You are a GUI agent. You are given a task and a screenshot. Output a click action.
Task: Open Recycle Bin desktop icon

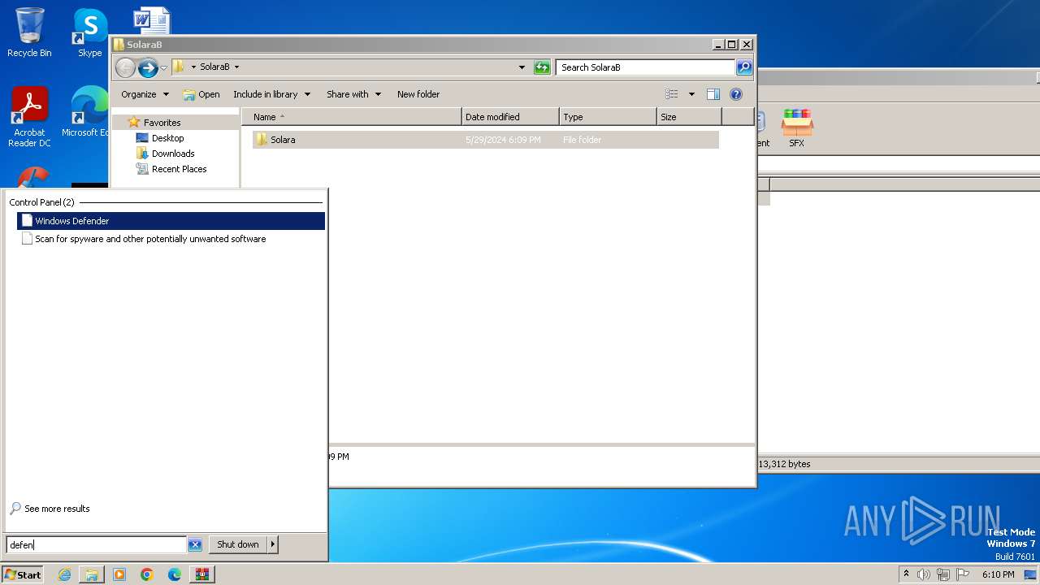29,32
